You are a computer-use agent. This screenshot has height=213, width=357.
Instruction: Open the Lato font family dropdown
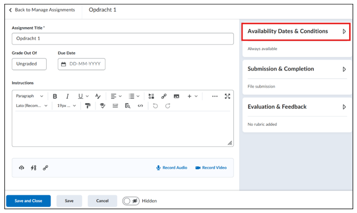(x=32, y=105)
